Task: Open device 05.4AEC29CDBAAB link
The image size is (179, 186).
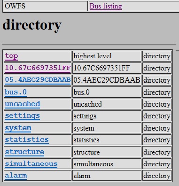Action: coord(38,80)
